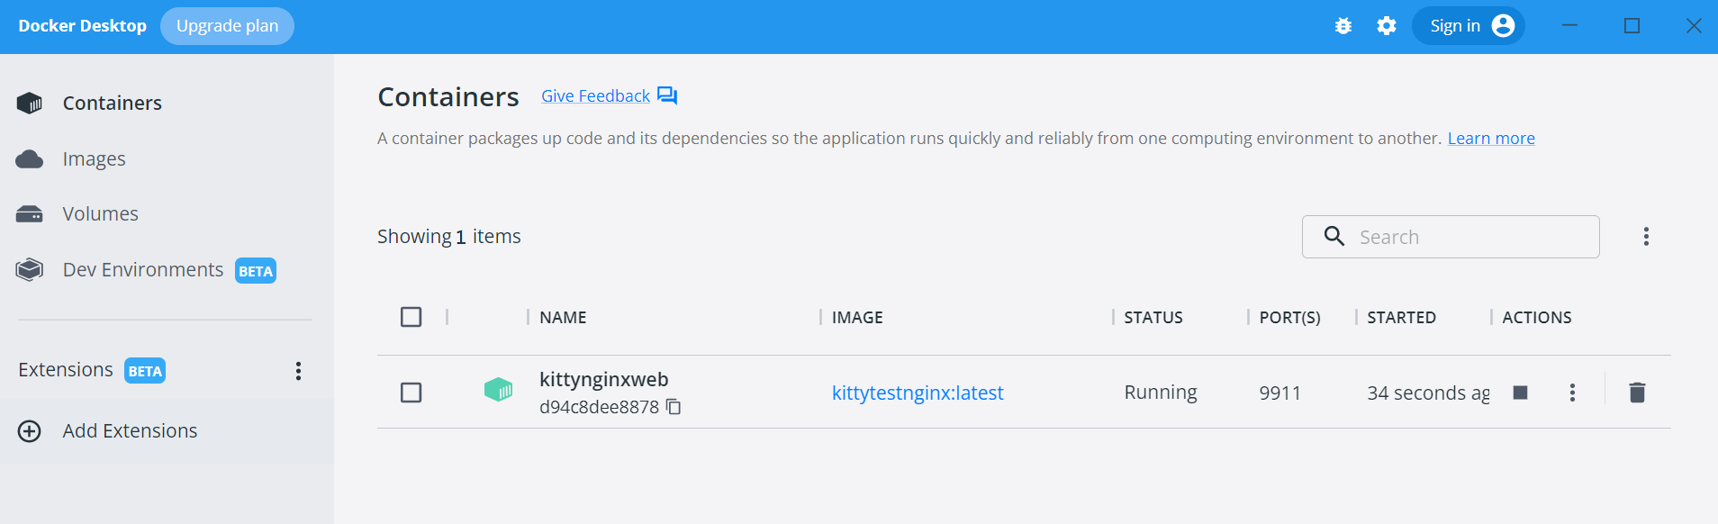Viewport: 1718px width, 524px height.
Task: Open more actions for kittynginxweb
Action: 1572,393
